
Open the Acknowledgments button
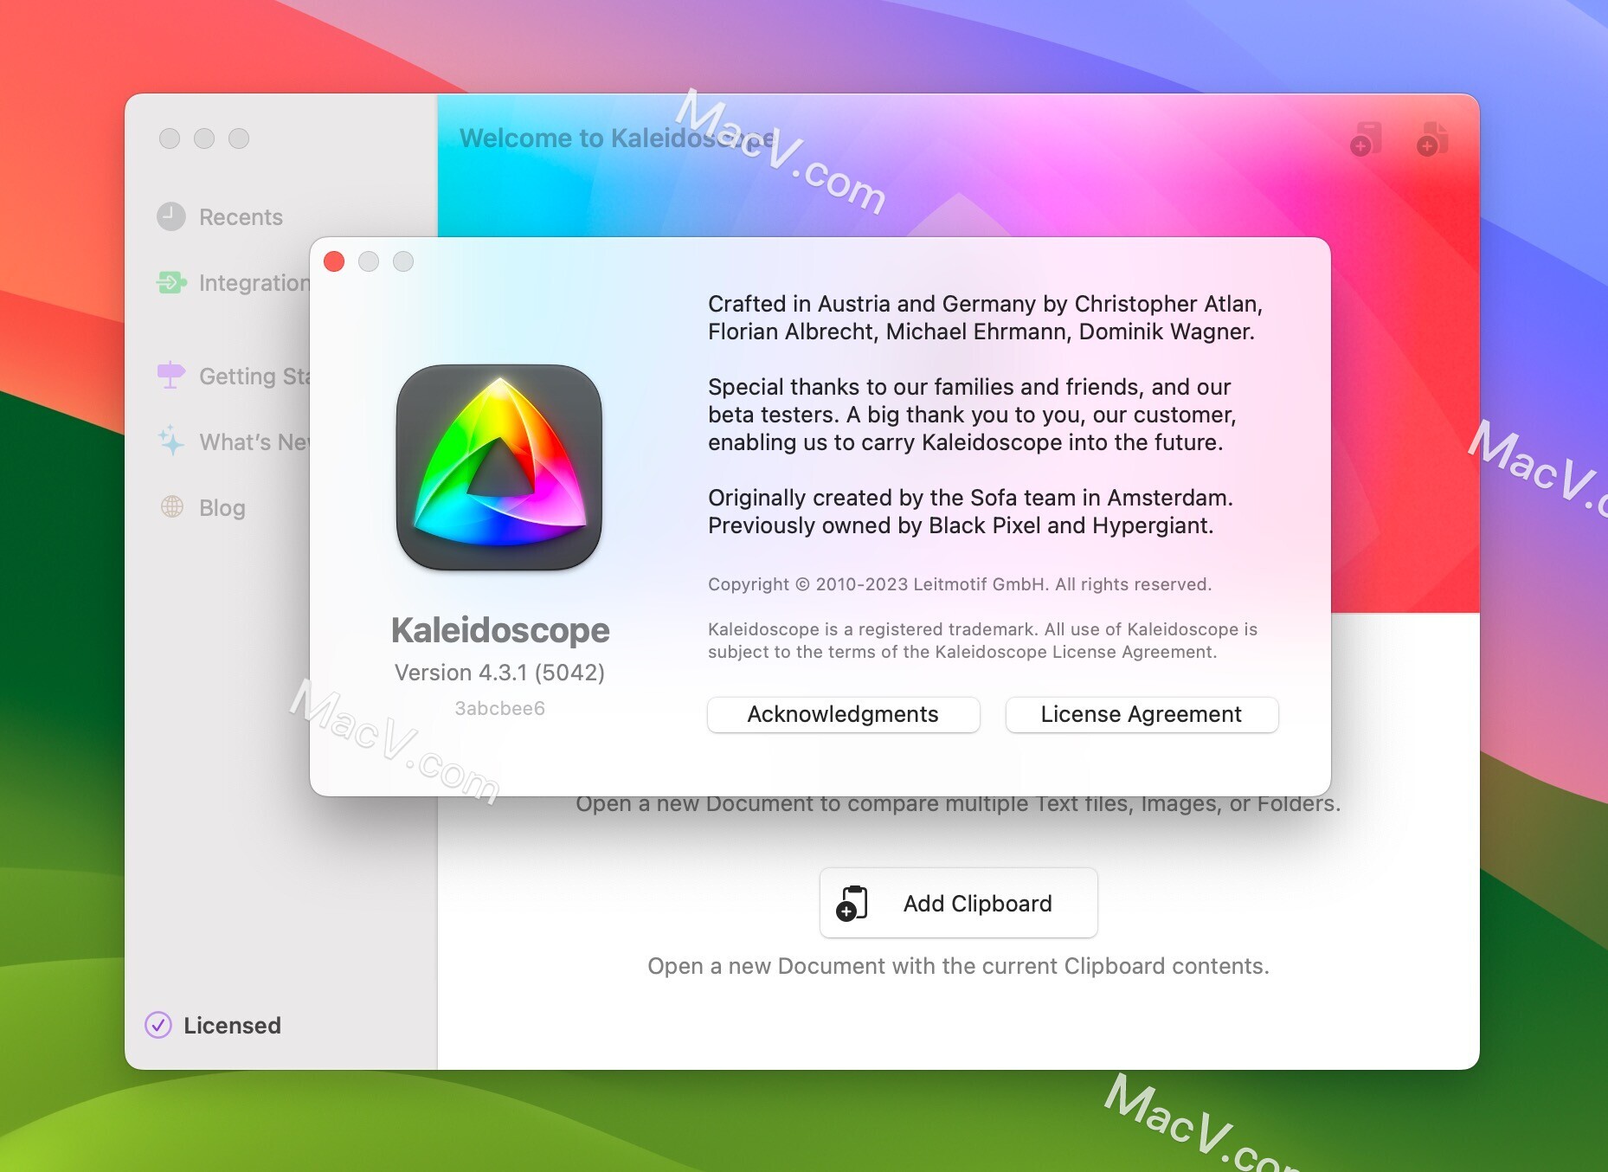click(x=843, y=714)
